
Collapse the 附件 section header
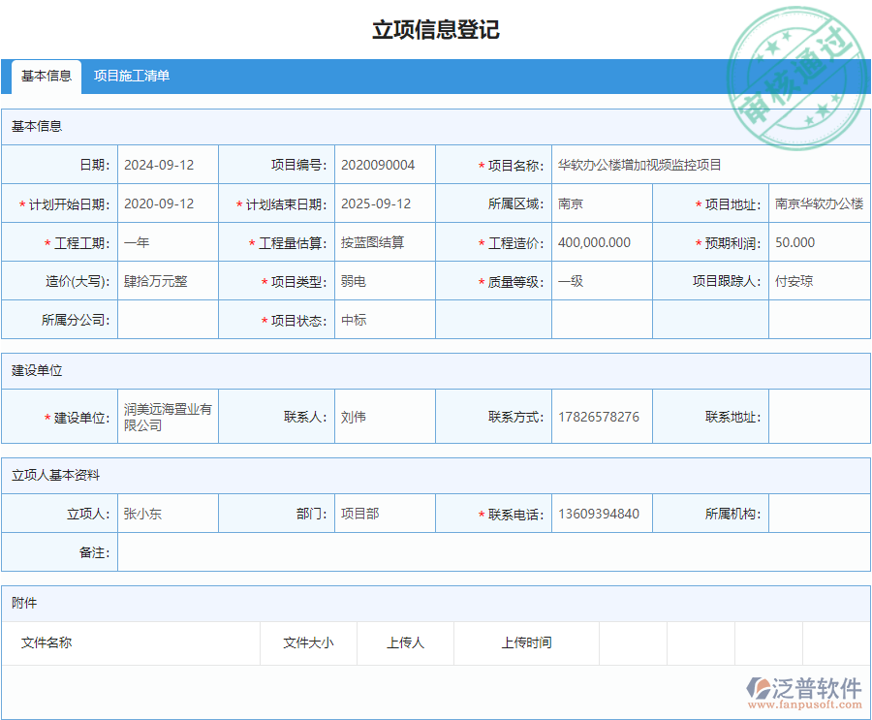pyautogui.click(x=27, y=603)
